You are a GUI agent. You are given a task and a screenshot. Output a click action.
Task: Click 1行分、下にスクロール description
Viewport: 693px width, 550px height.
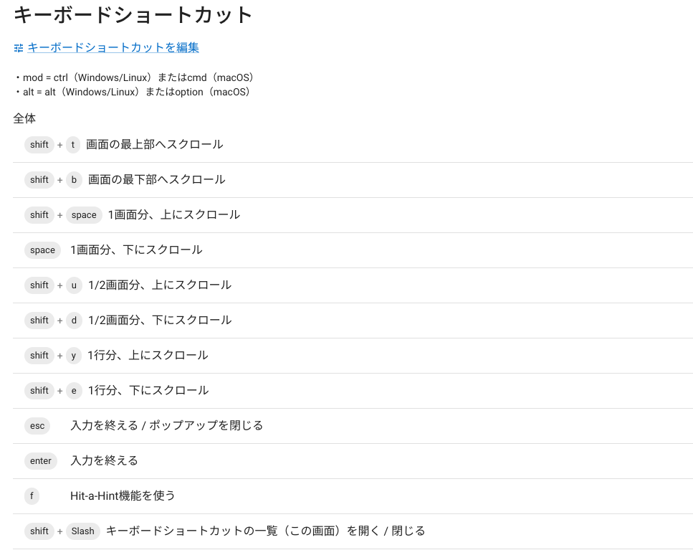[x=148, y=390]
